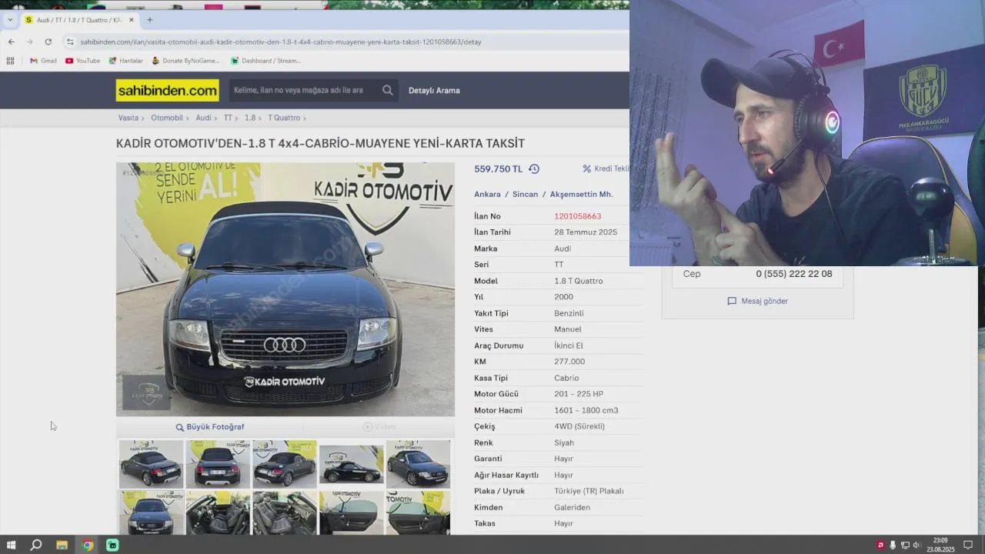This screenshot has height=554, width=985.
Task: Click the 559.750 TL price
Action: [x=498, y=169]
